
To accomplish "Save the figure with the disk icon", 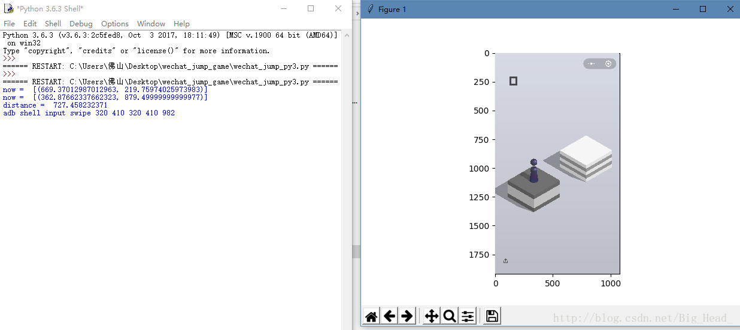I will click(492, 316).
